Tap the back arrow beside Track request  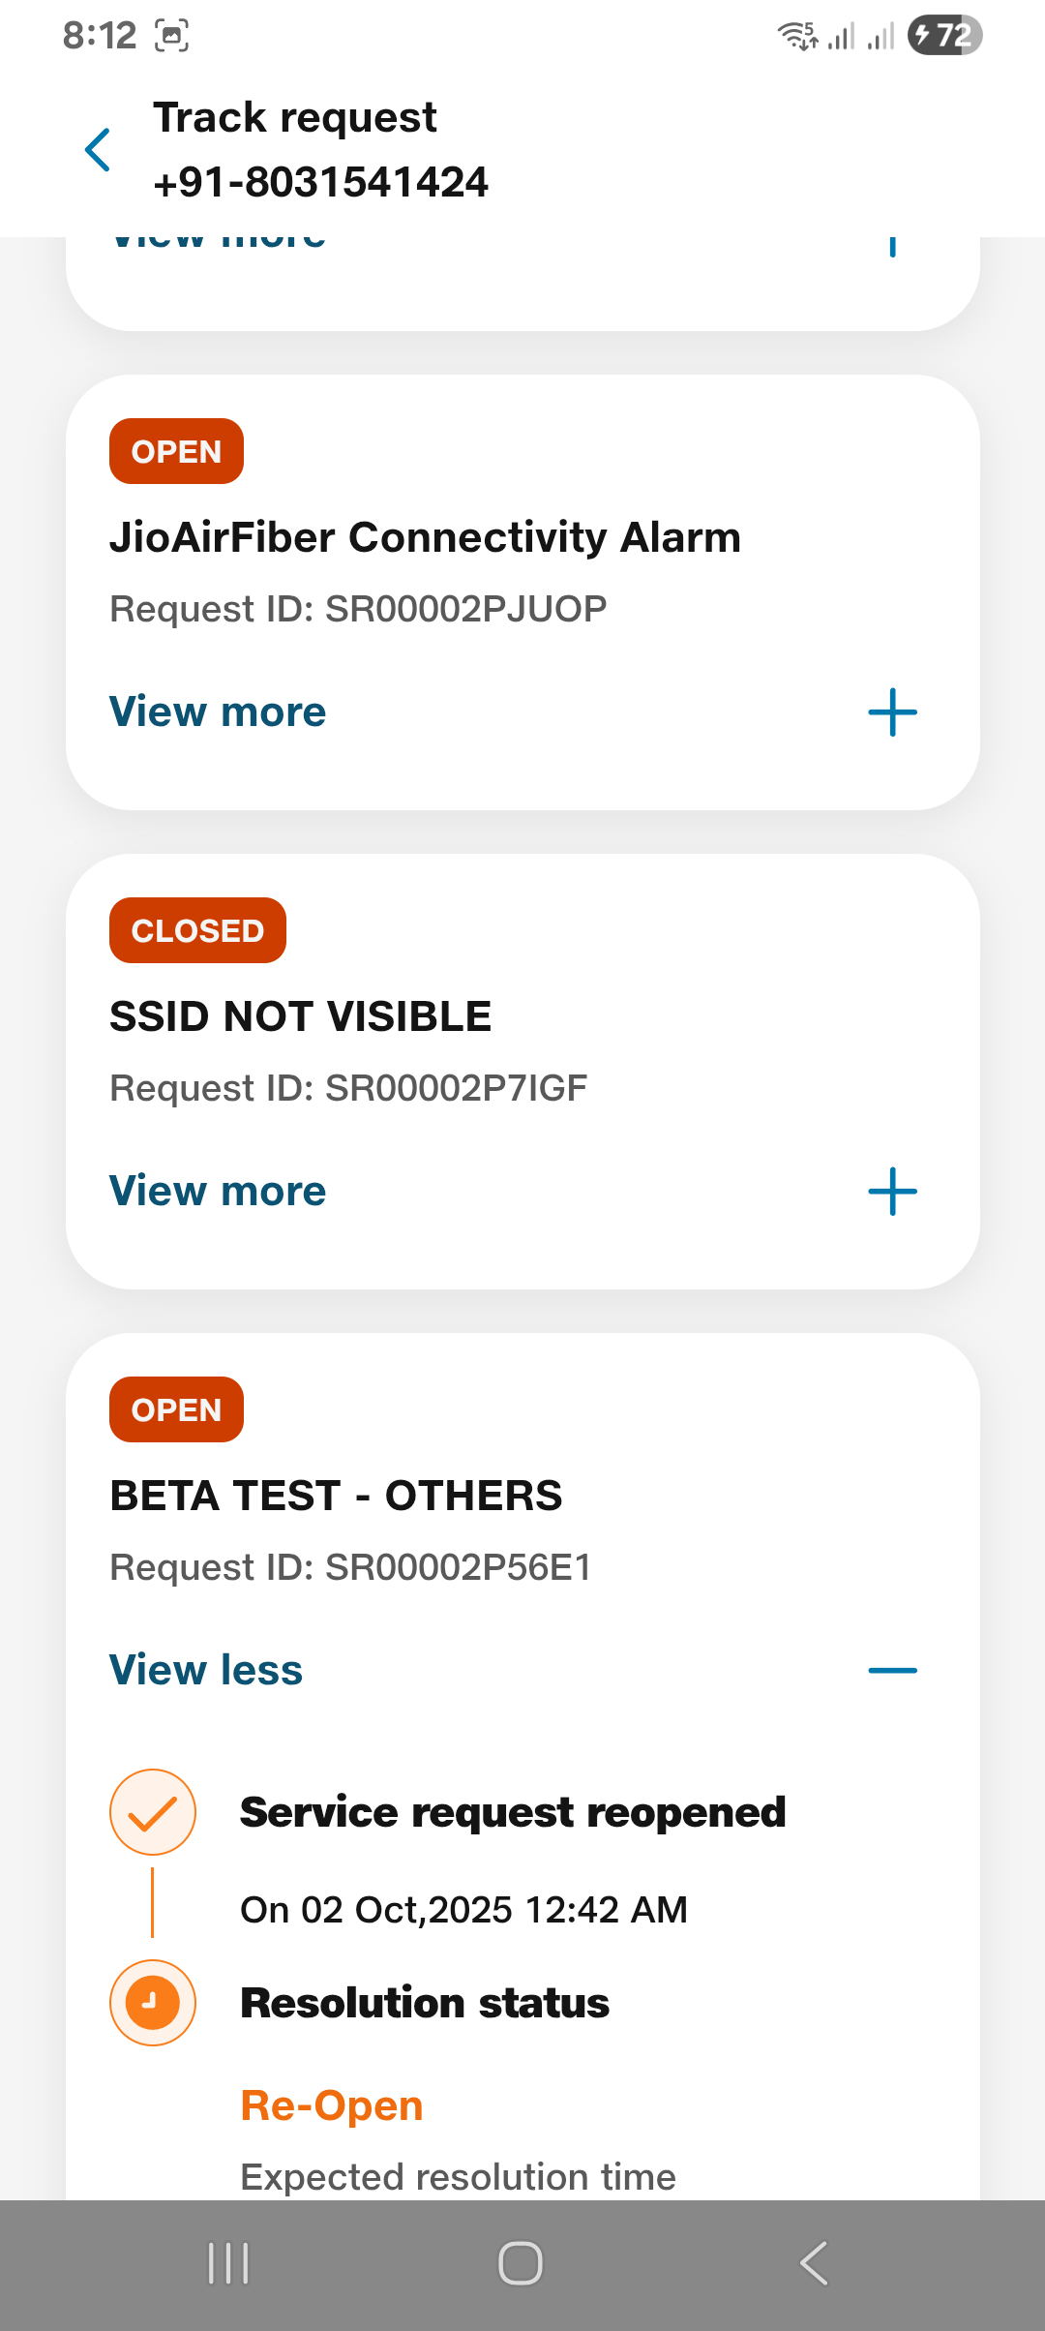click(x=98, y=150)
